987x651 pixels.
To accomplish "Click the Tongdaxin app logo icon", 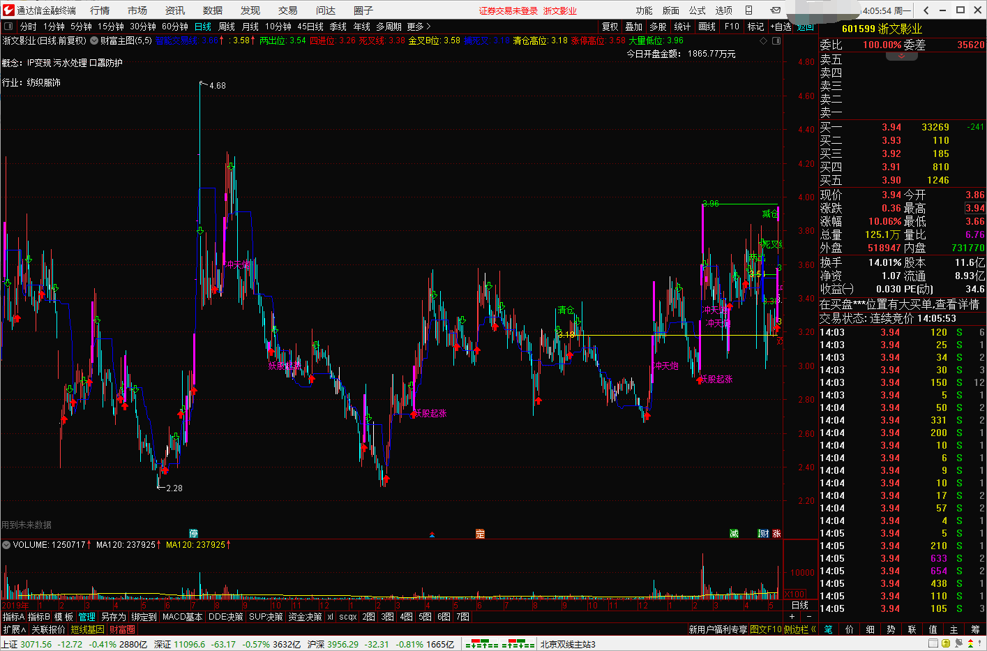I will [8, 10].
